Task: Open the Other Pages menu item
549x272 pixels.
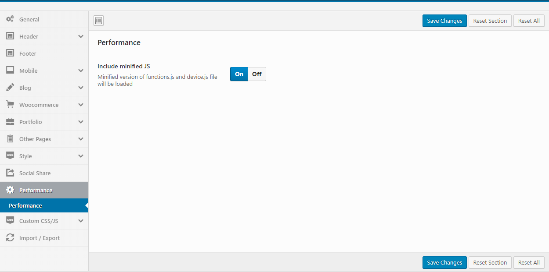Action: point(35,139)
